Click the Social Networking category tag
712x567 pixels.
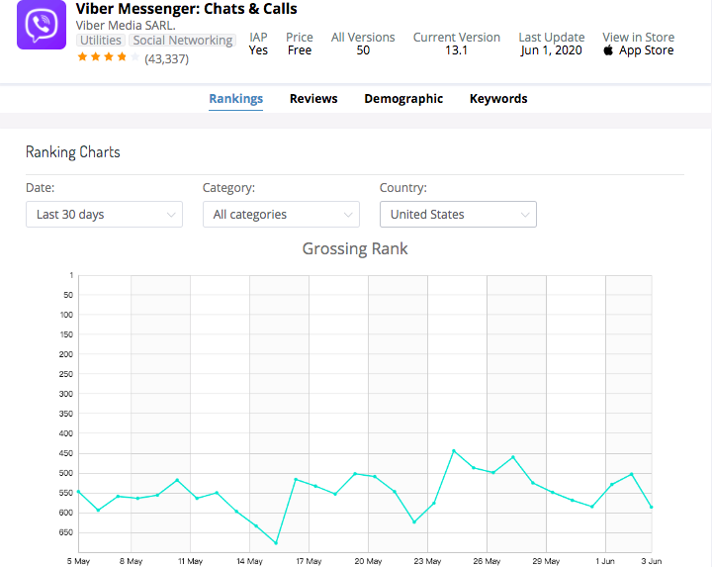[183, 41]
